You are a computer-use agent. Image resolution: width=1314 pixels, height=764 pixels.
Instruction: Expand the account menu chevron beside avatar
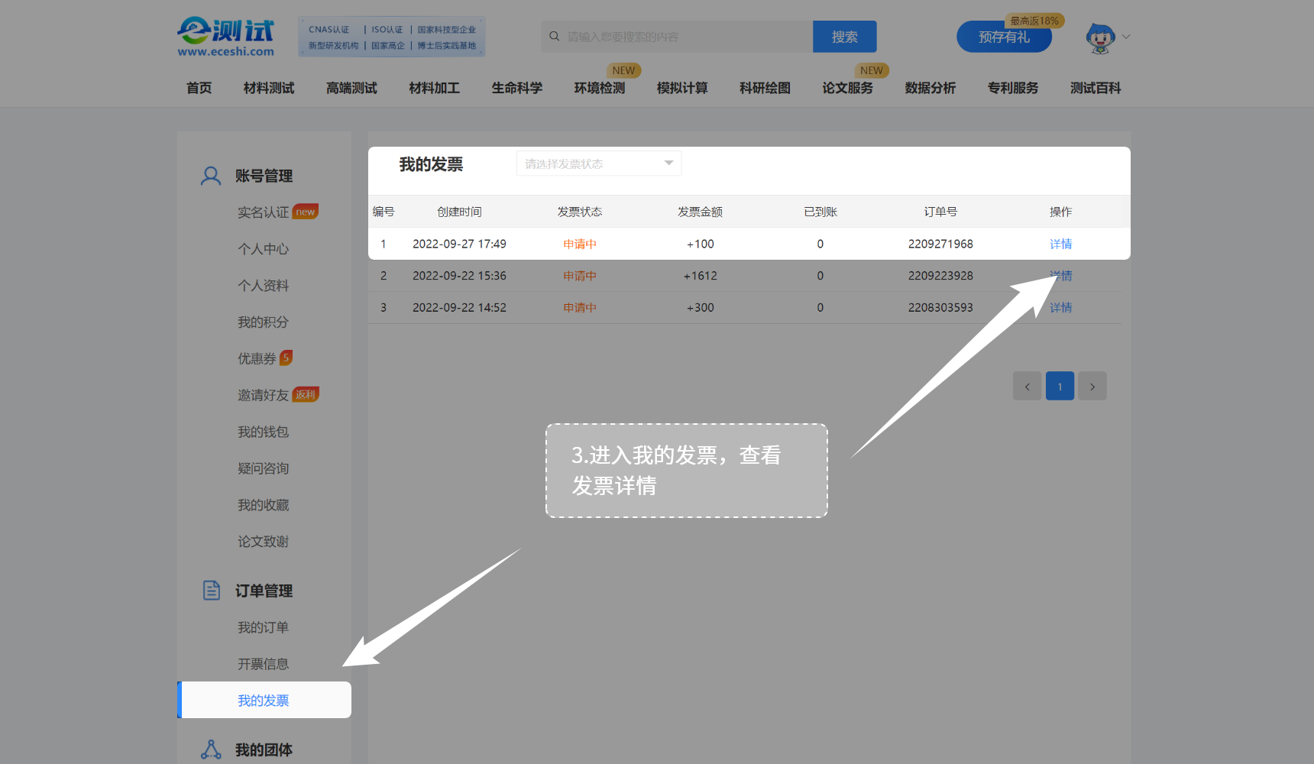pyautogui.click(x=1126, y=37)
